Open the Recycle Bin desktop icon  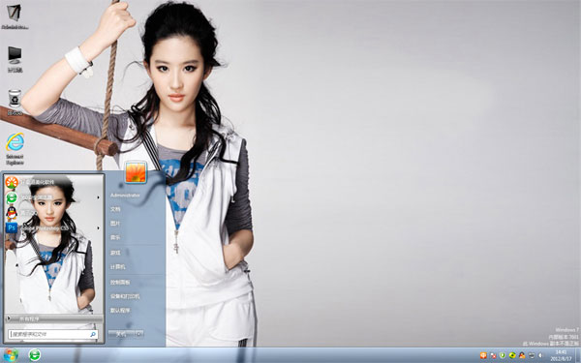click(15, 103)
